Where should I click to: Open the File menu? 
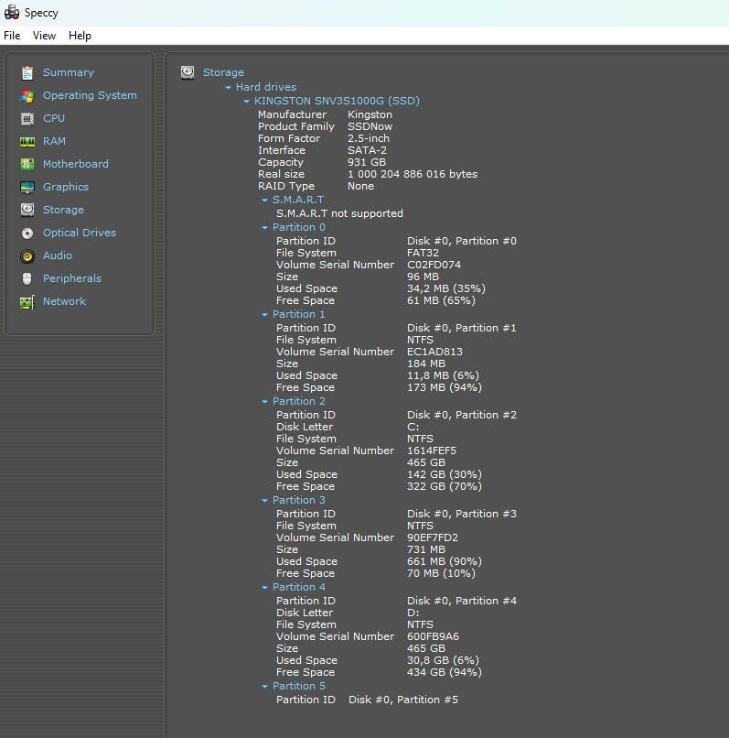[x=12, y=36]
